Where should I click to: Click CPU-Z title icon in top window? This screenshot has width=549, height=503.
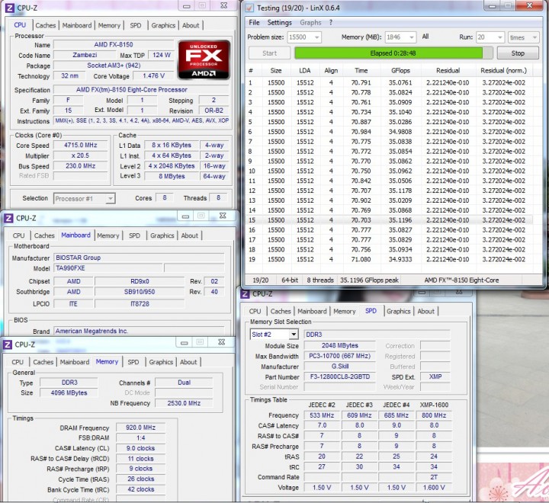click(x=9, y=8)
